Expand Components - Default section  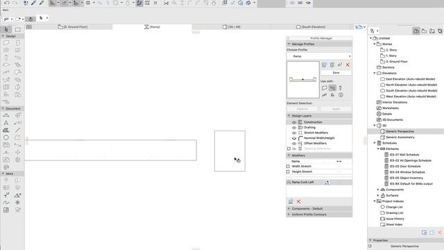[x=289, y=208]
